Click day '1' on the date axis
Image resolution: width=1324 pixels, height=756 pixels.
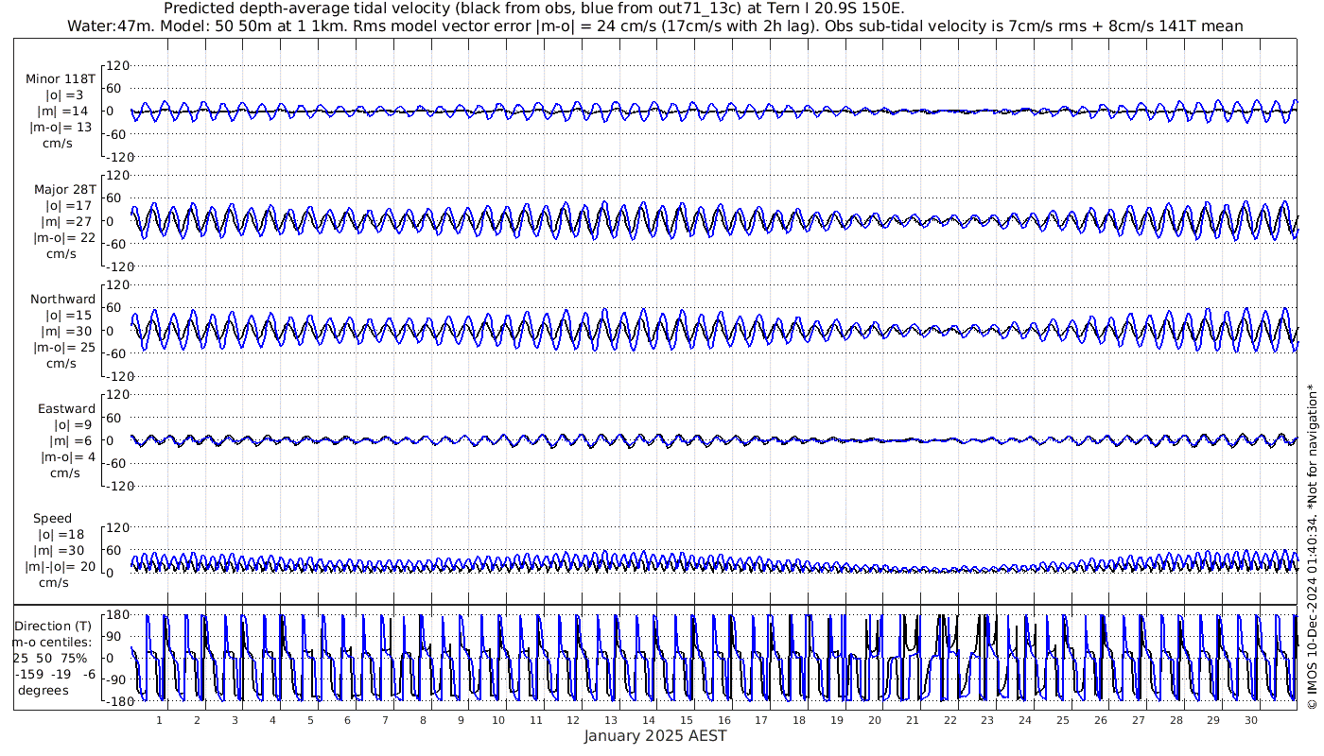tap(159, 719)
